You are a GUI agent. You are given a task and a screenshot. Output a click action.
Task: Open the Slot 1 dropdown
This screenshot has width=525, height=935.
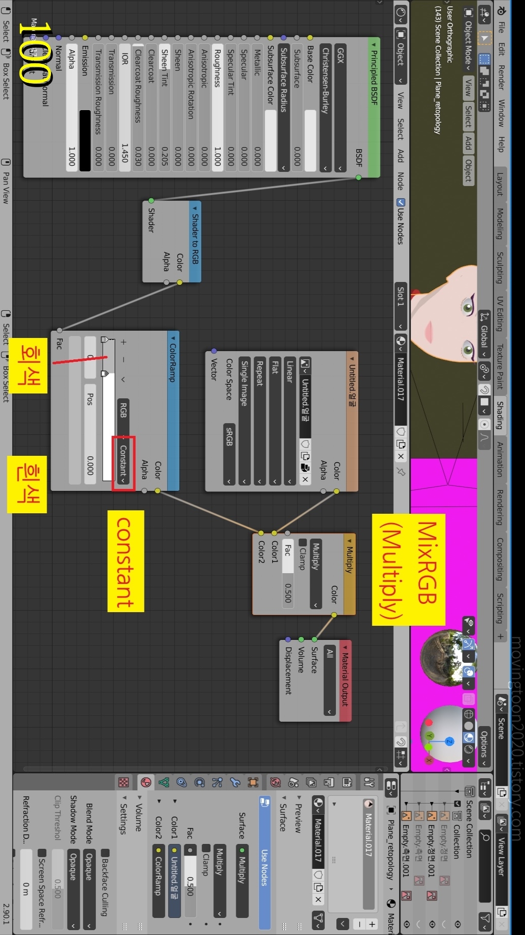point(401,307)
